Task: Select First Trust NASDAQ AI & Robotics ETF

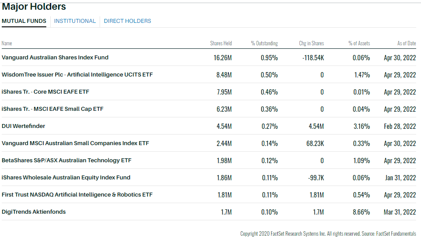Action: 77,194
